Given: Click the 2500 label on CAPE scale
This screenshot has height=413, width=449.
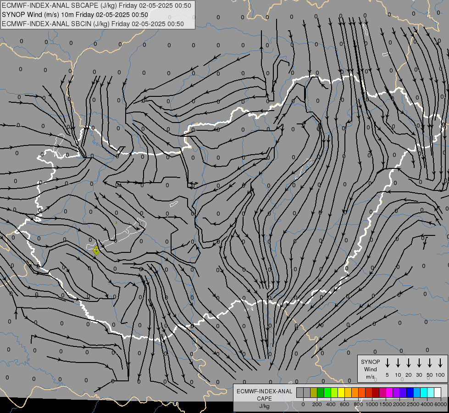Looking at the screenshot, I should [x=413, y=404].
